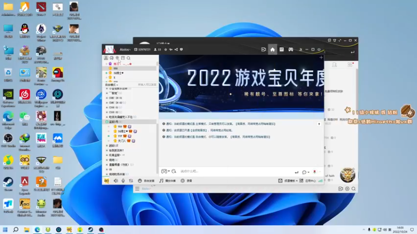The width and height of the screenshot is (417, 234).
Task: Select user 天门人 in the channel
Action: click(x=122, y=141)
